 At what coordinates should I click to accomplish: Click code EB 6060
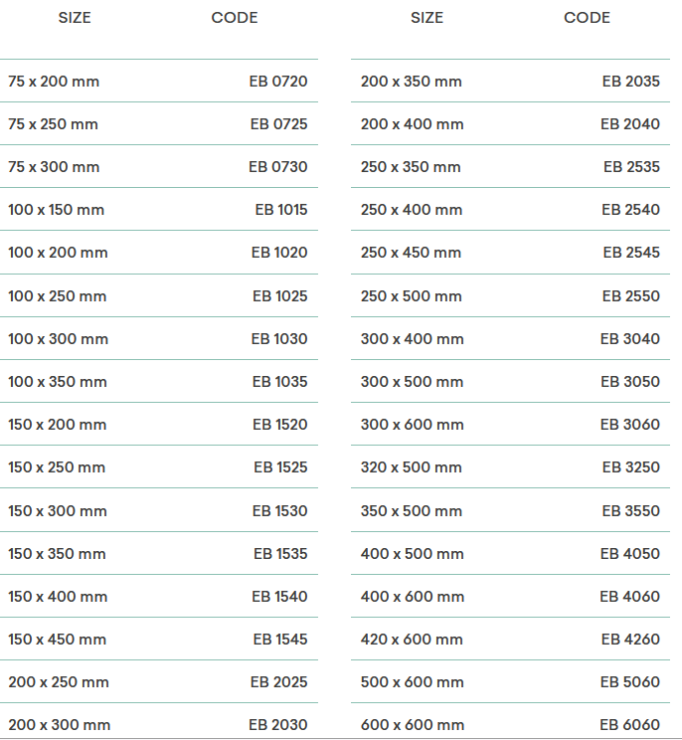pyautogui.click(x=630, y=725)
